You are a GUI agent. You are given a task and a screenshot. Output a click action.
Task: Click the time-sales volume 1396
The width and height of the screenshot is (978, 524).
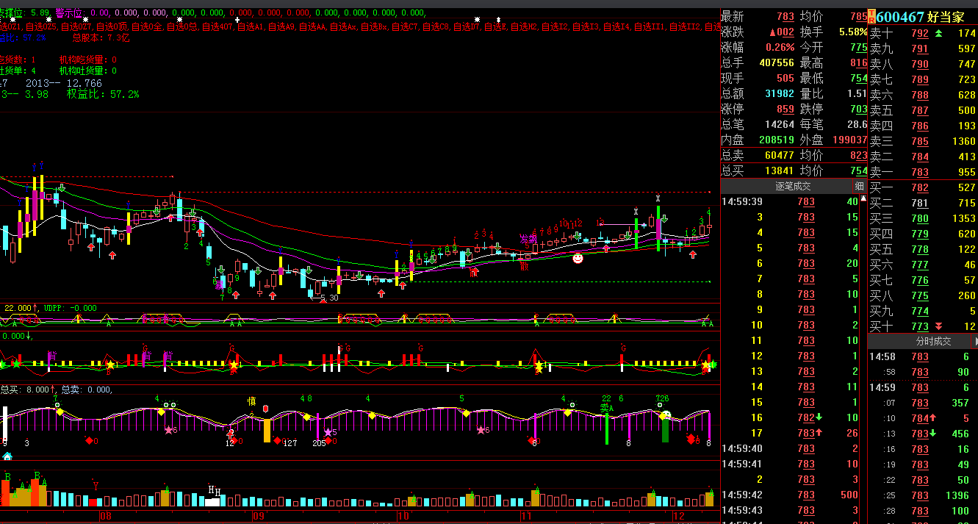(x=957, y=495)
